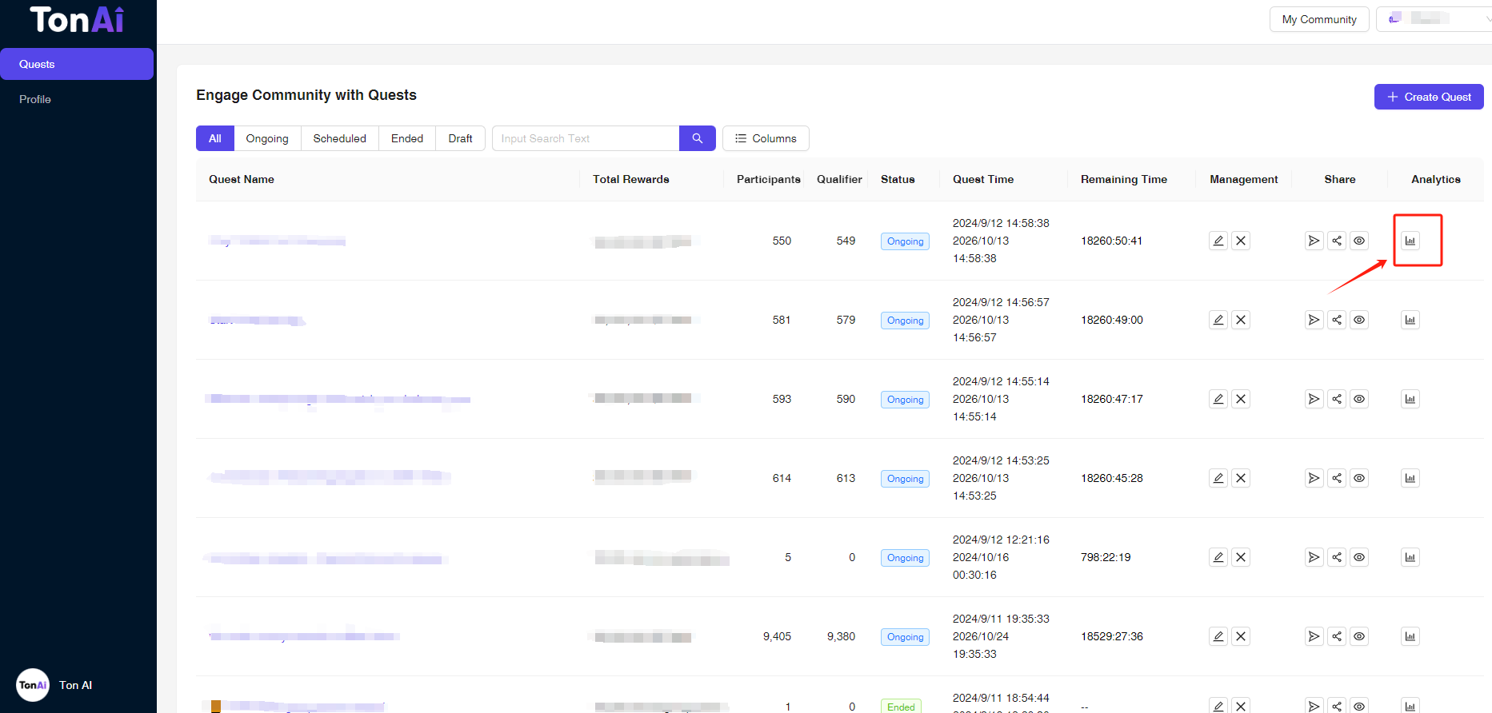The image size is (1492, 713).
Task: Delete the quest with 593 participants
Action: [1240, 399]
